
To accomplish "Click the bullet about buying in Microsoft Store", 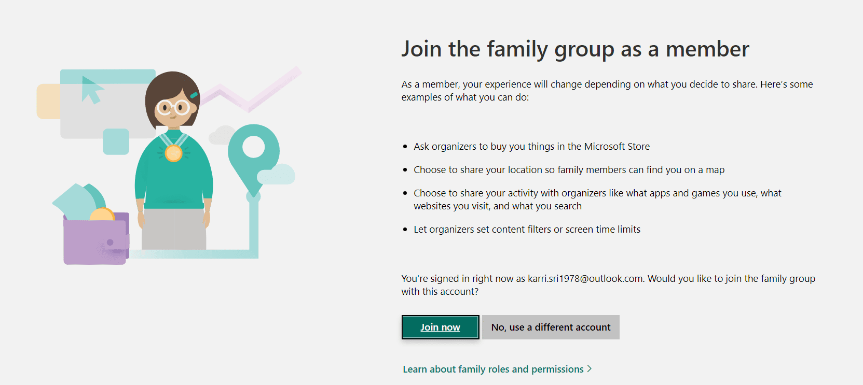I will coord(531,146).
